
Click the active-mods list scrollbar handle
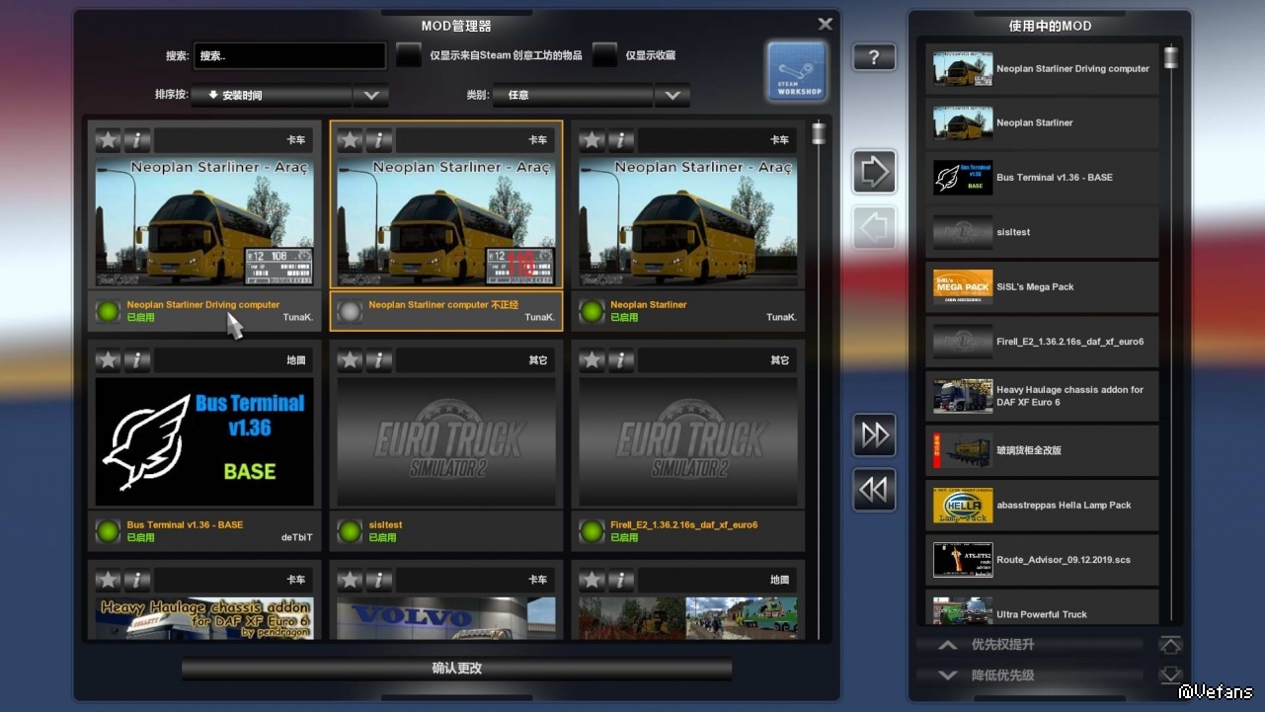pyautogui.click(x=1171, y=57)
